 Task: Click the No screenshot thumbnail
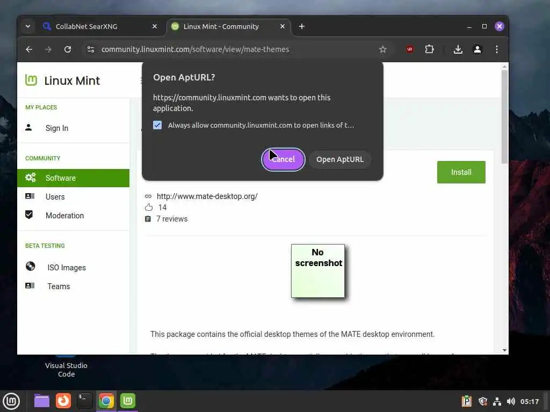coord(318,271)
